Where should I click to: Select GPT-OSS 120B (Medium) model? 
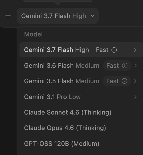(62, 144)
